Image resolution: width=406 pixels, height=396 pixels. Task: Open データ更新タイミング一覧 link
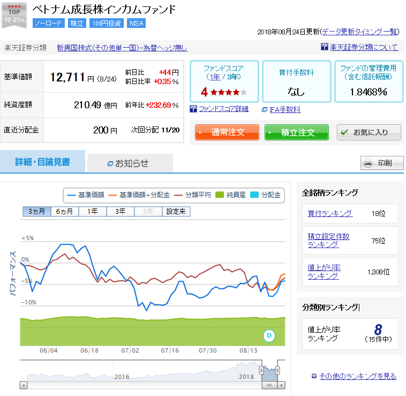[x=359, y=32]
